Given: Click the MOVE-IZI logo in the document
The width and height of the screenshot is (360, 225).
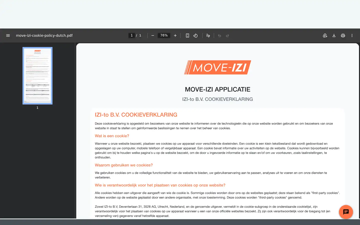Looking at the screenshot, I should (217, 67).
